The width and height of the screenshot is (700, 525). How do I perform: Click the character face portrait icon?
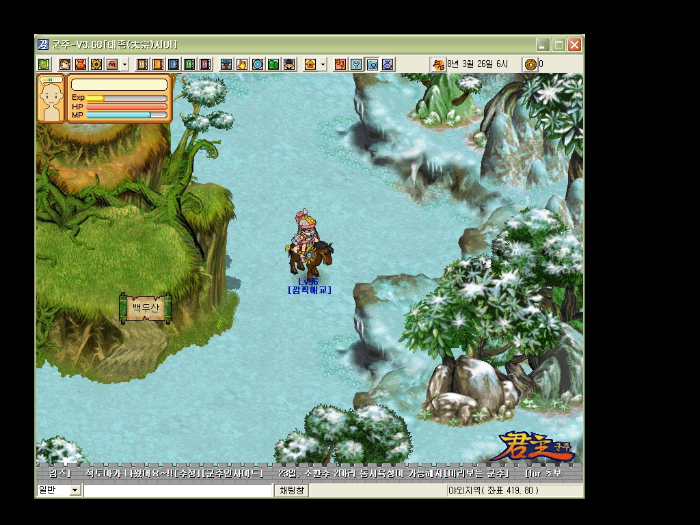click(64, 64)
